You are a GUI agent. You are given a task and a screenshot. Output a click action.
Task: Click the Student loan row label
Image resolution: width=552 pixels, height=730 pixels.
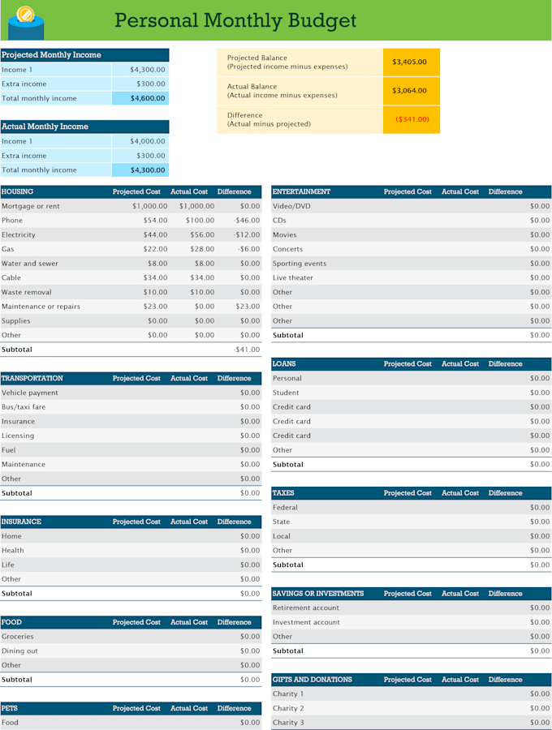pos(286,393)
